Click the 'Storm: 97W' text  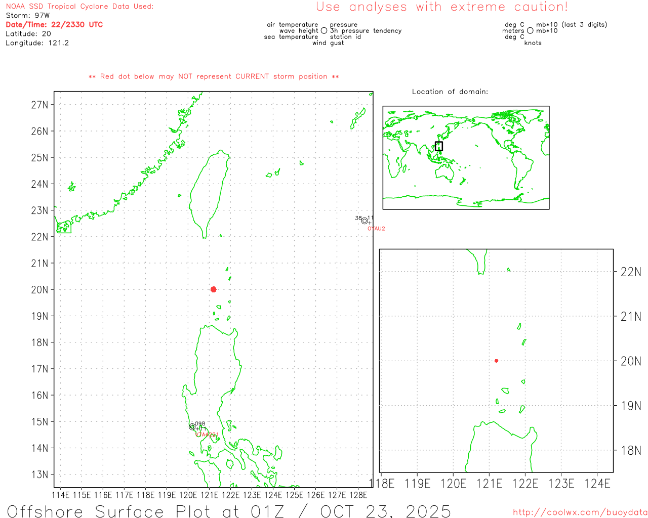(28, 16)
